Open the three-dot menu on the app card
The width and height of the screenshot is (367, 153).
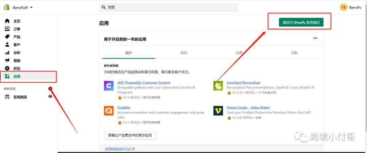coord(315,38)
